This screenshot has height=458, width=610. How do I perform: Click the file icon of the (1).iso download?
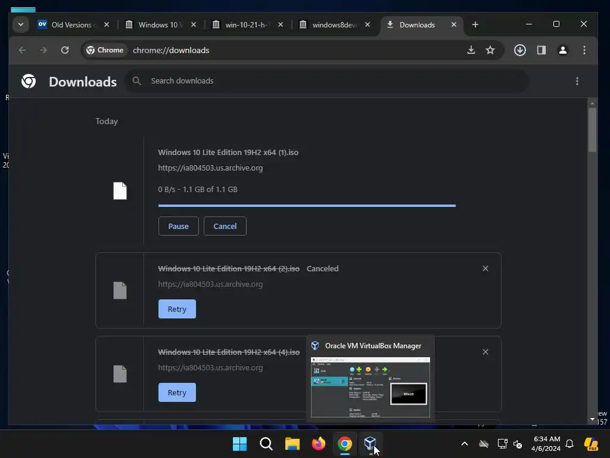(120, 191)
